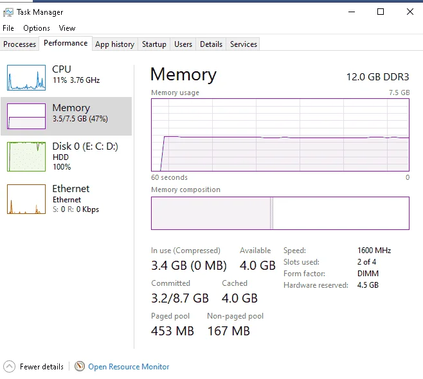Click the Task Manager app icon in title bar

8,12
